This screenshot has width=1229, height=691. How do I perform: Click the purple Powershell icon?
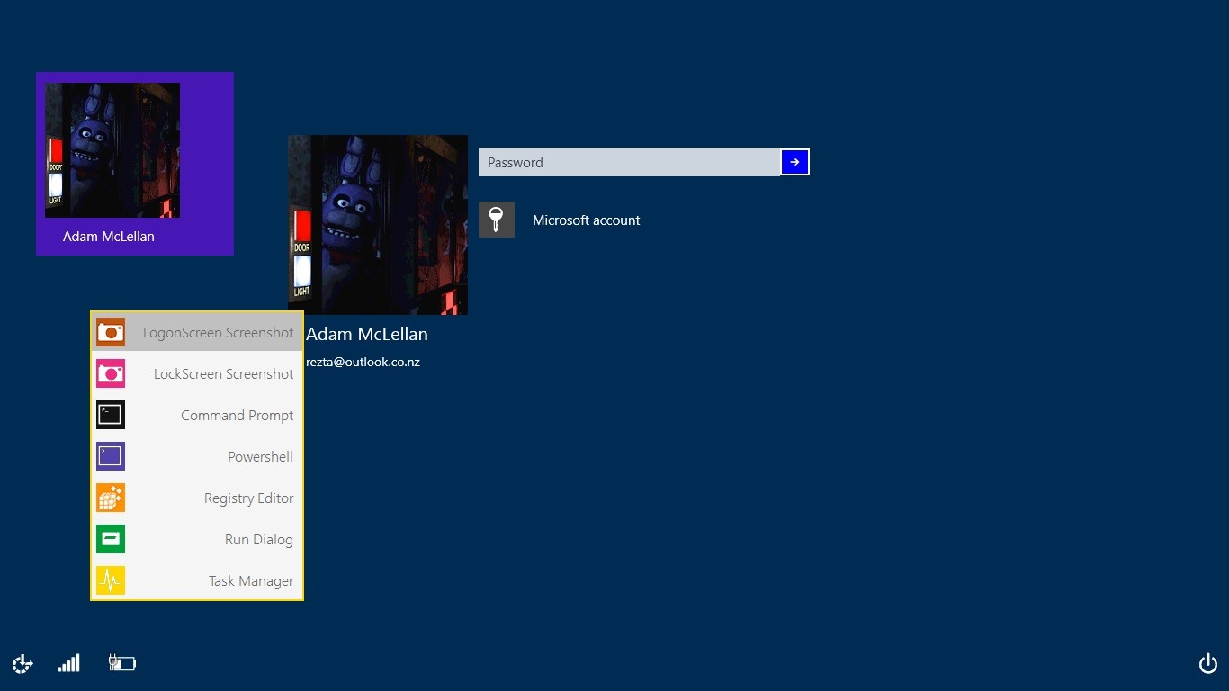click(x=111, y=456)
